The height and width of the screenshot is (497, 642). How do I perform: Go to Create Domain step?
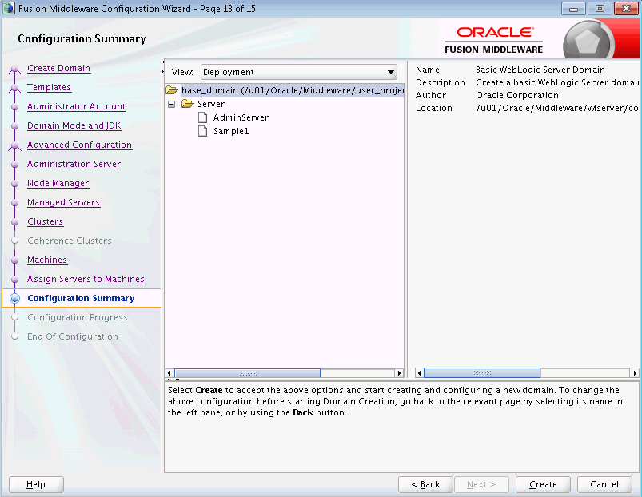pos(58,68)
